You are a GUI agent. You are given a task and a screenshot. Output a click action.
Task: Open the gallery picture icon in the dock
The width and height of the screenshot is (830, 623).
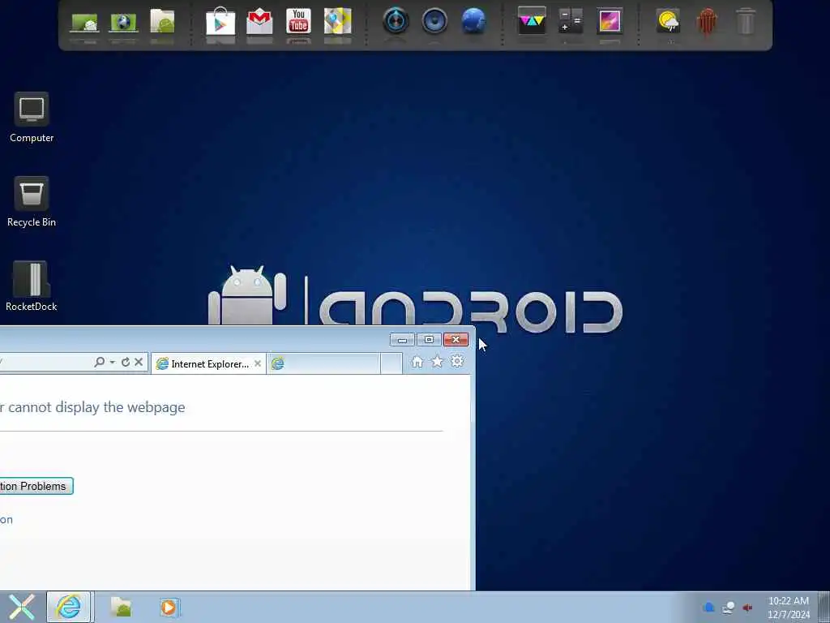610,22
